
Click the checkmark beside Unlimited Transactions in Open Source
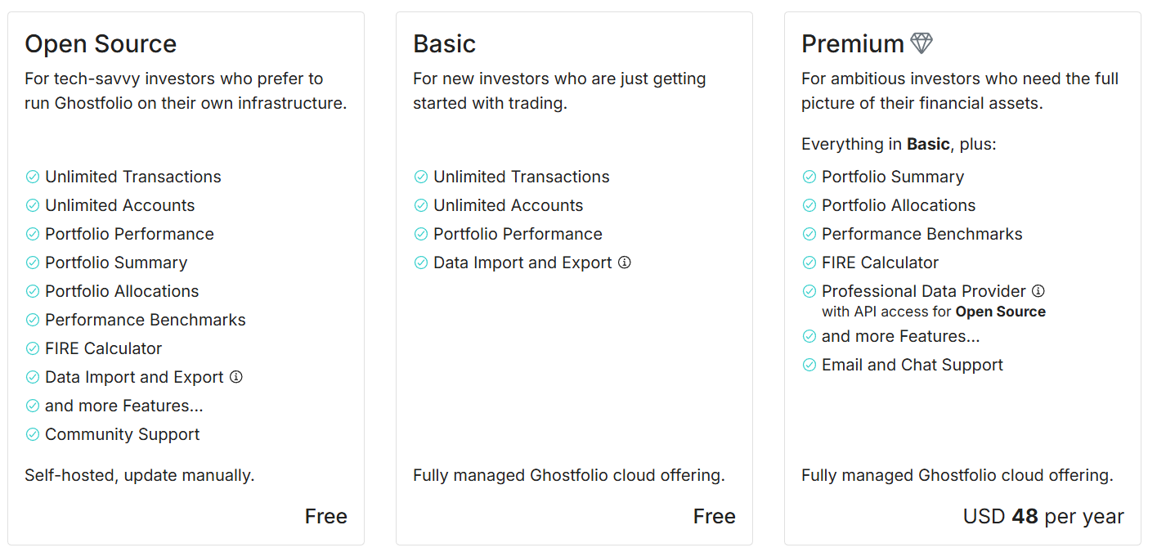(33, 177)
